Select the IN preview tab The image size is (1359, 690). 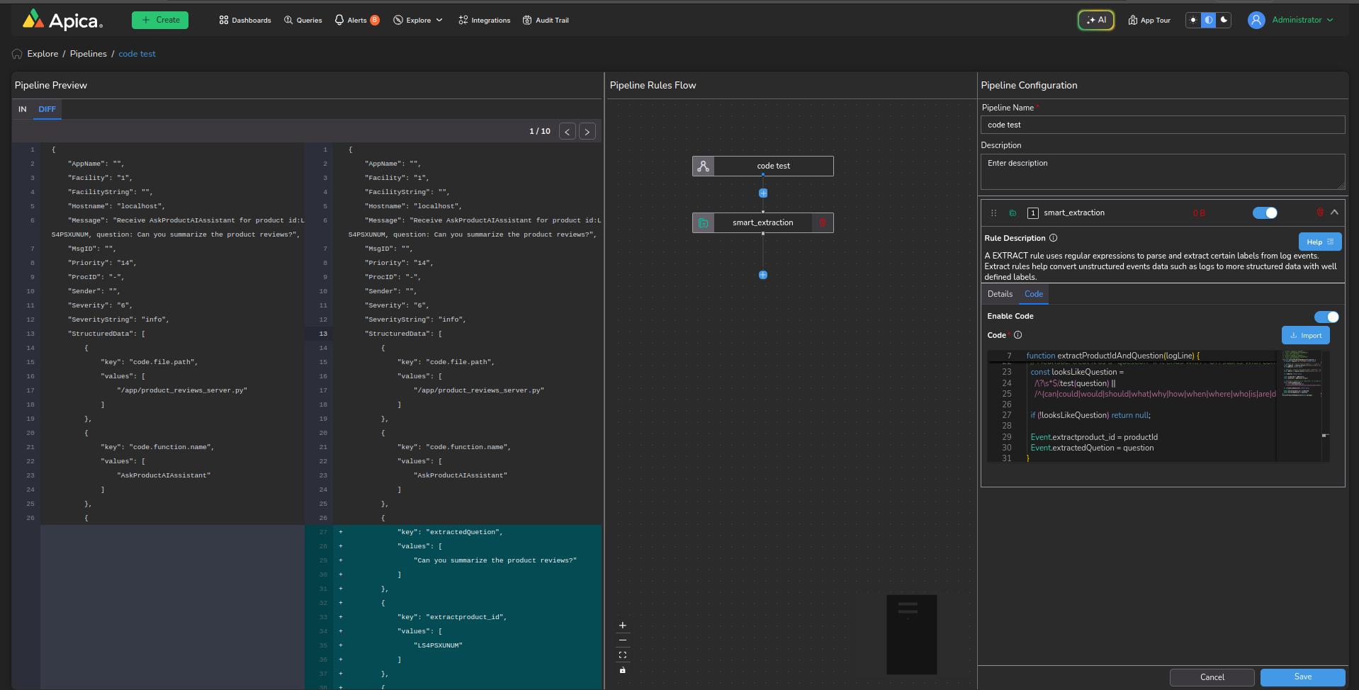coord(23,109)
